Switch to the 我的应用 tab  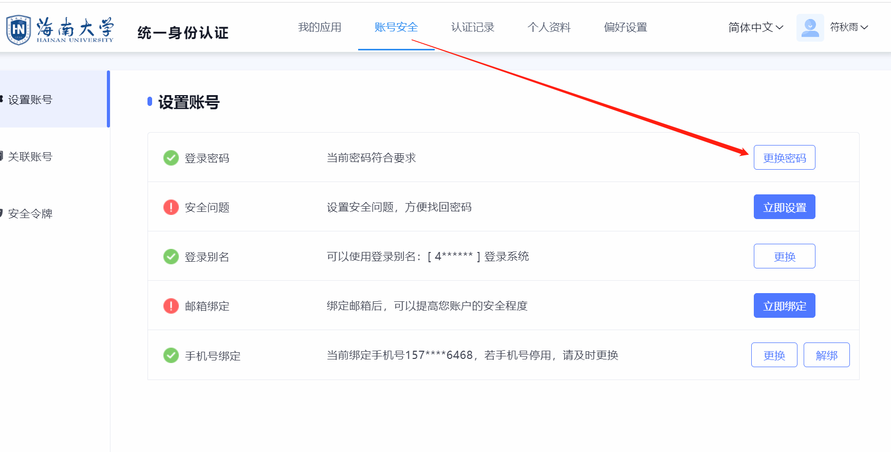[x=320, y=27]
